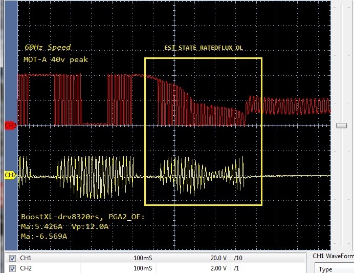Toggle the CH2 channel checkbox
This screenshot has height=273, width=354.
click(x=12, y=268)
